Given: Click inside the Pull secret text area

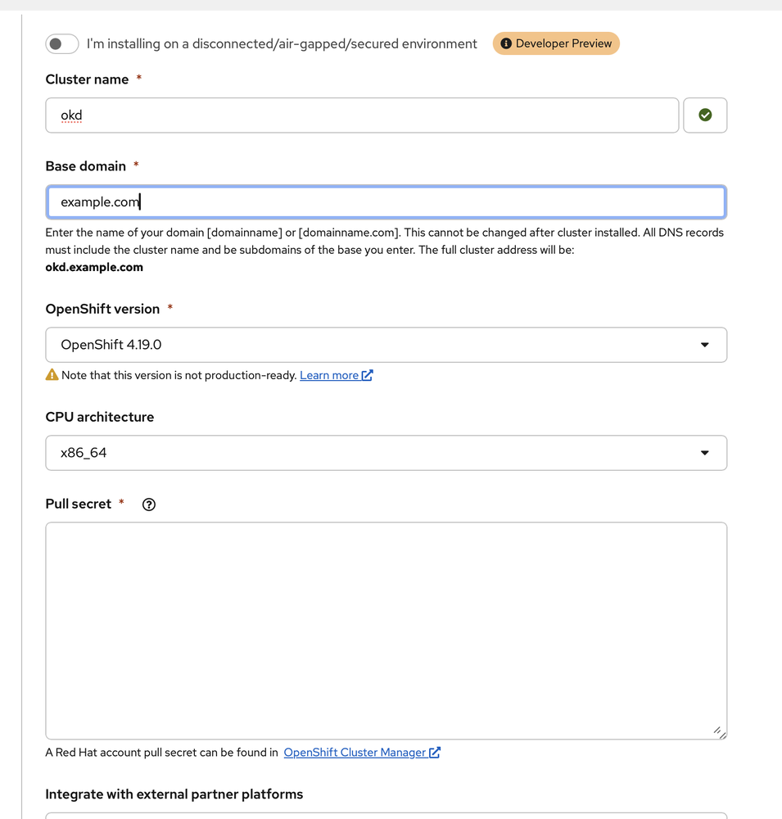Looking at the screenshot, I should click(386, 631).
